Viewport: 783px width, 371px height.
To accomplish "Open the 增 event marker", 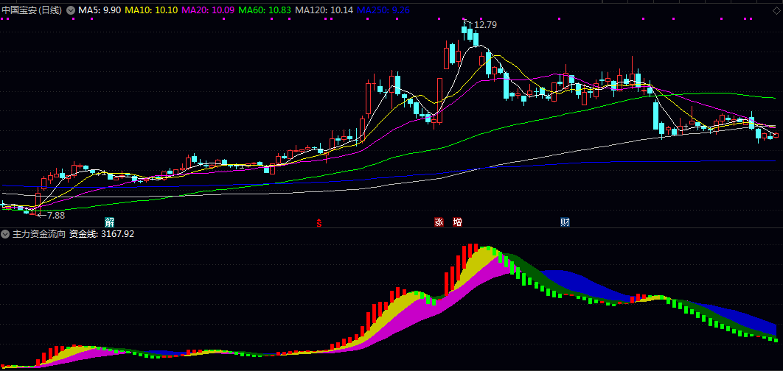I will point(457,222).
